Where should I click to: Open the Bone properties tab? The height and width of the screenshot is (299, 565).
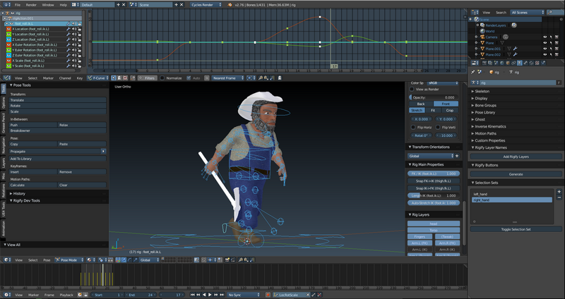pos(525,63)
